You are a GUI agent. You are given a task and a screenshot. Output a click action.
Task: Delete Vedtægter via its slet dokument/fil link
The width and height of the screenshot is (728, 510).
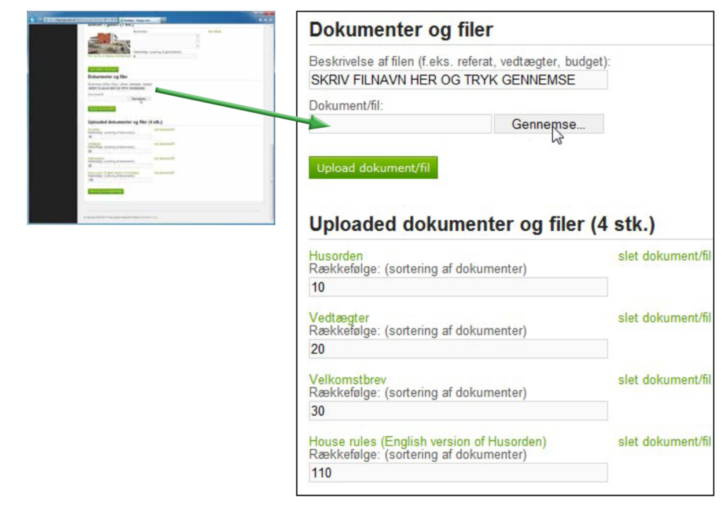664,318
